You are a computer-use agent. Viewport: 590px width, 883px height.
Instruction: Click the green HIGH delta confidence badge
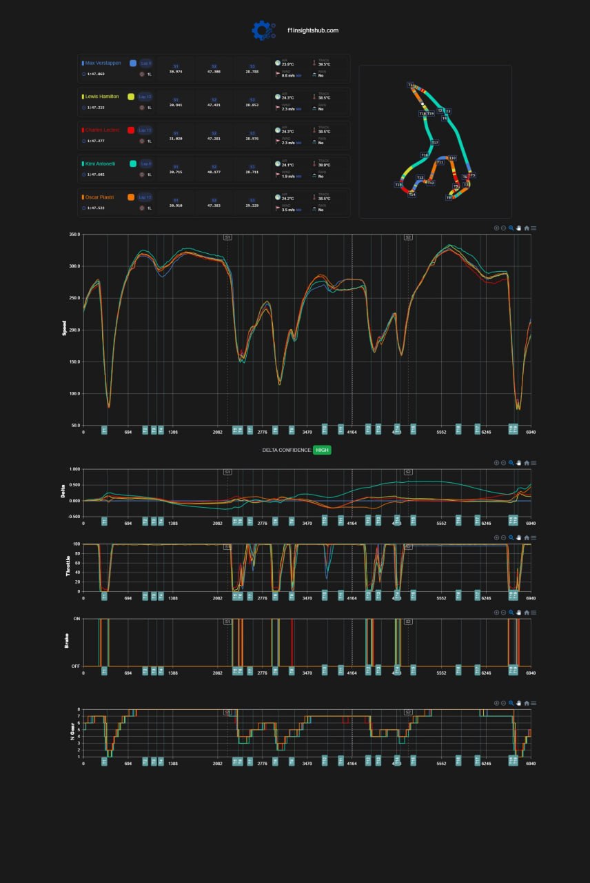(x=322, y=450)
